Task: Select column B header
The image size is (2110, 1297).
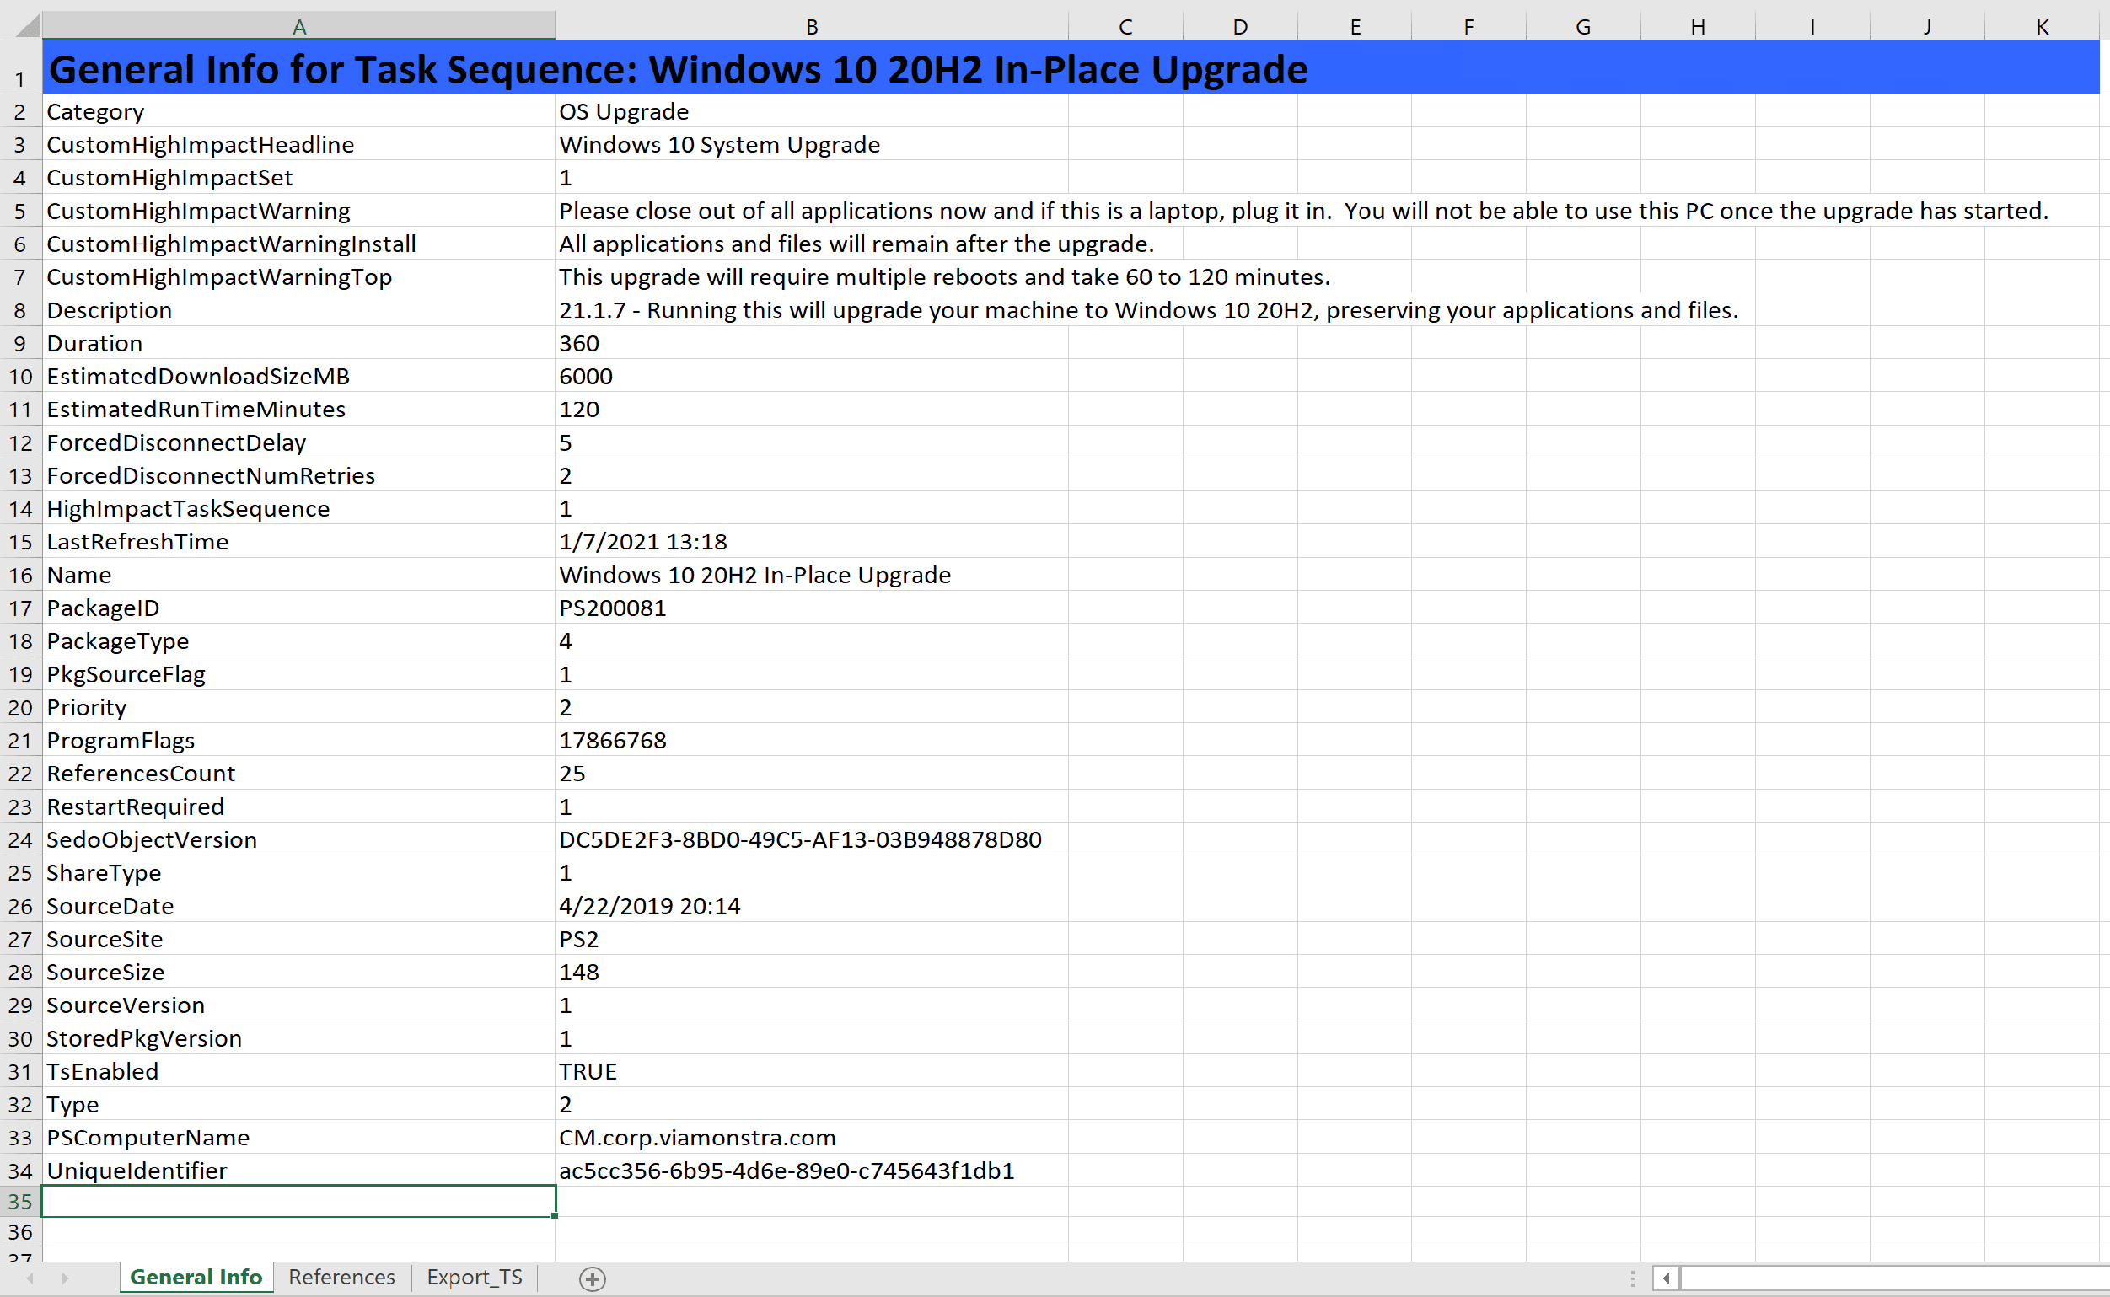Action: point(811,27)
